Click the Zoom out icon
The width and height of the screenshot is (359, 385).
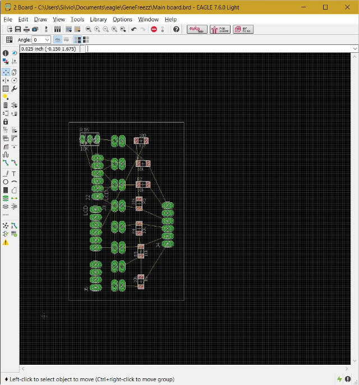[105, 29]
